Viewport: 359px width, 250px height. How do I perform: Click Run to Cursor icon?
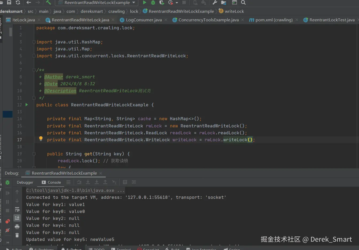(114, 182)
